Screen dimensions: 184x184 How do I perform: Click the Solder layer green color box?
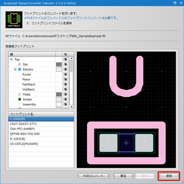click(x=20, y=100)
